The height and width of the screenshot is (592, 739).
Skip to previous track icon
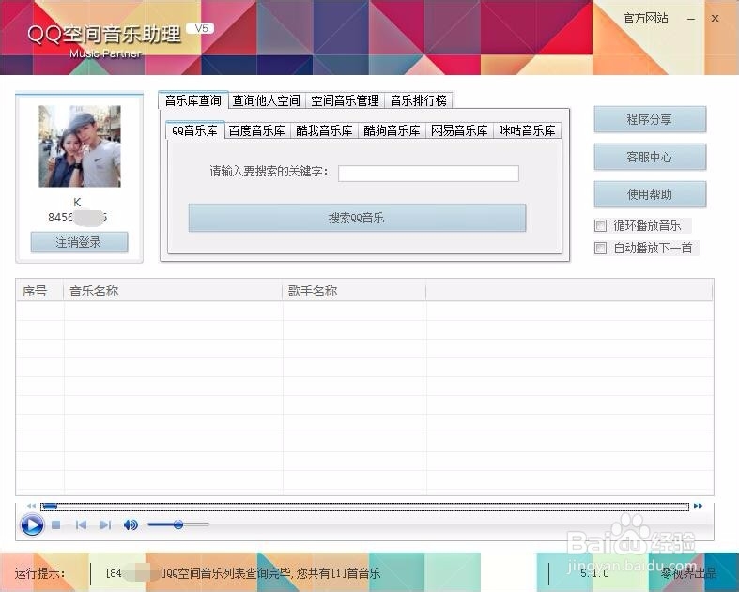click(x=81, y=524)
